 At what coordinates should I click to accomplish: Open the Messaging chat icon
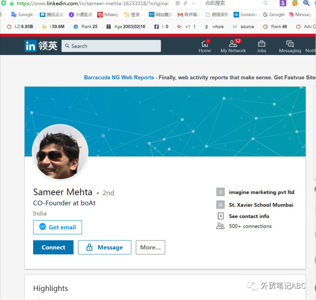(x=290, y=46)
